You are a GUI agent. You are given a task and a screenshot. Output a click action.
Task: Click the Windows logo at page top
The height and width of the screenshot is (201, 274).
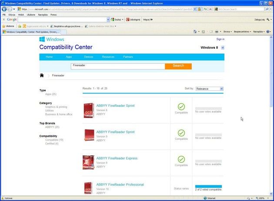tap(52, 39)
